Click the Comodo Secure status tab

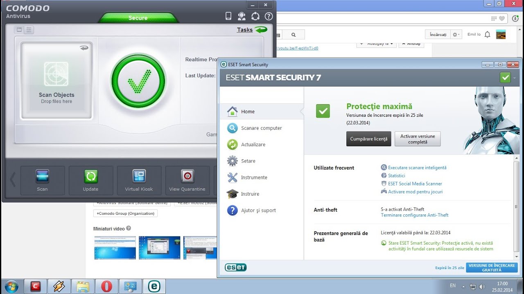138,18
